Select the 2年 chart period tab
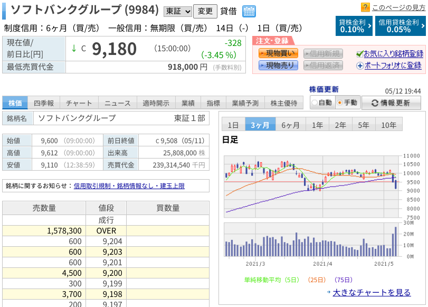The image size is (428, 307). (340, 124)
